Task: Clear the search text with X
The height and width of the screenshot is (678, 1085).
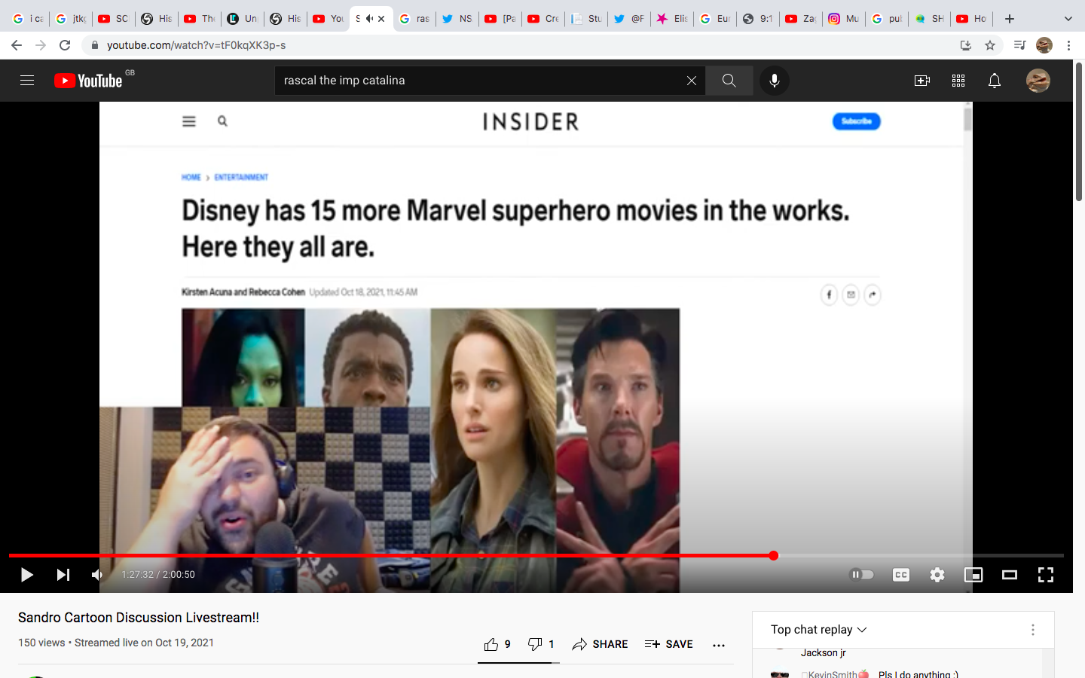Action: coord(691,81)
